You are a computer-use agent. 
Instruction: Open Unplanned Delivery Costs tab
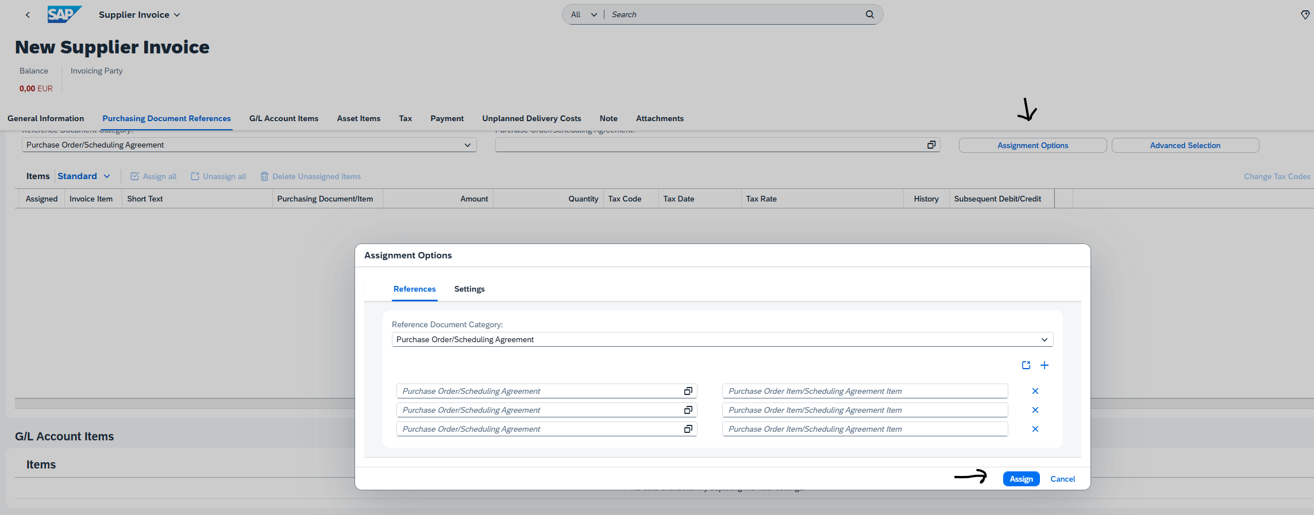coord(531,118)
